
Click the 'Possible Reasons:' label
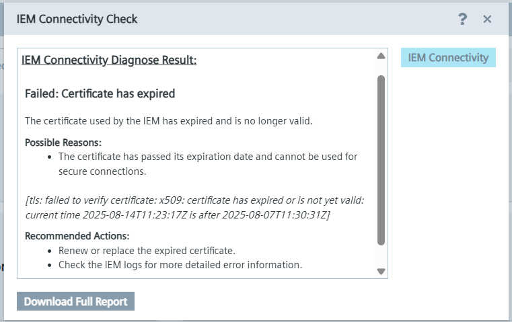(x=63, y=143)
